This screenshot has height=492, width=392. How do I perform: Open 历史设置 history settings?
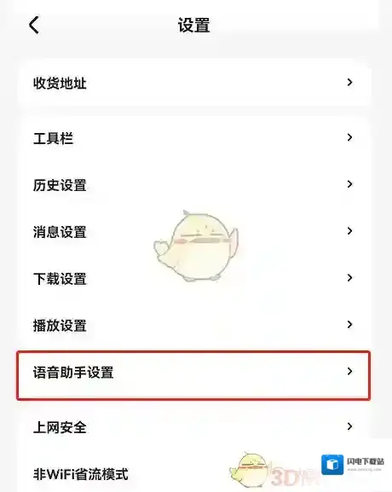[193, 184]
